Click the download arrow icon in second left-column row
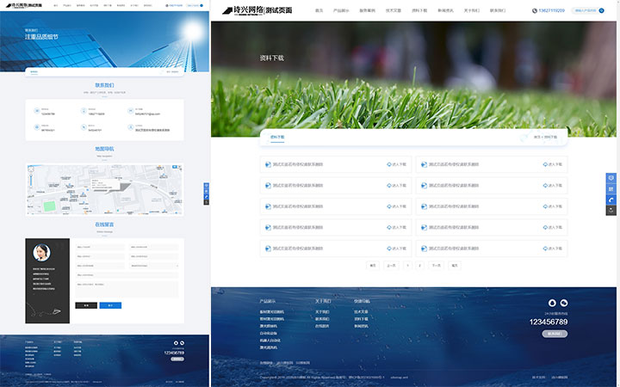This screenshot has width=620, height=387. click(388, 185)
